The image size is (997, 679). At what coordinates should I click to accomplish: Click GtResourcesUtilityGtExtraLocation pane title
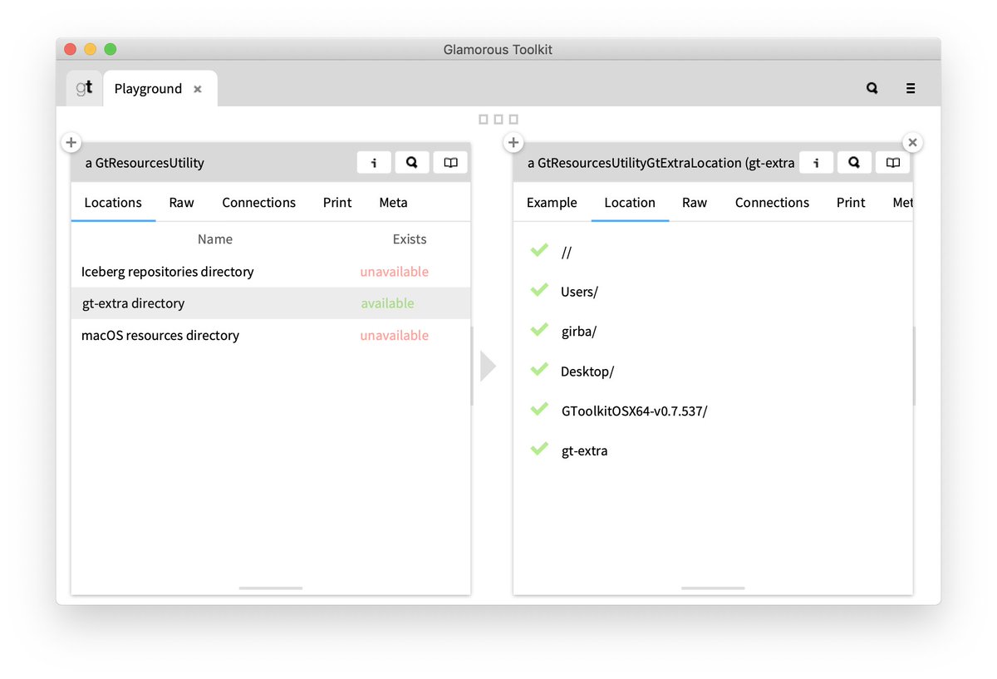click(661, 163)
